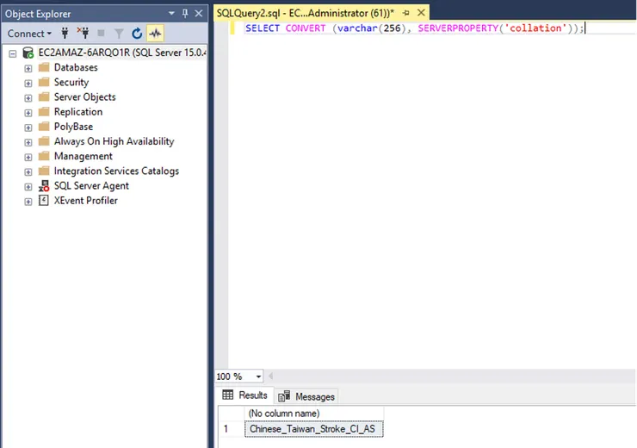Viewport: 637px width, 448px height.
Task: Select the EC2AMAZ-6ARQO1R server label
Action: tap(122, 53)
